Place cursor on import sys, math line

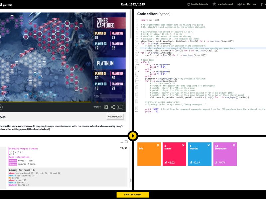[x=150, y=20]
